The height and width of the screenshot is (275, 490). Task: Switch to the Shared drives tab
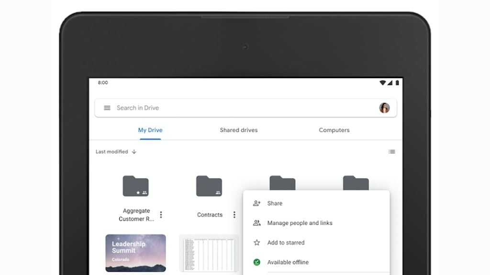pyautogui.click(x=239, y=130)
